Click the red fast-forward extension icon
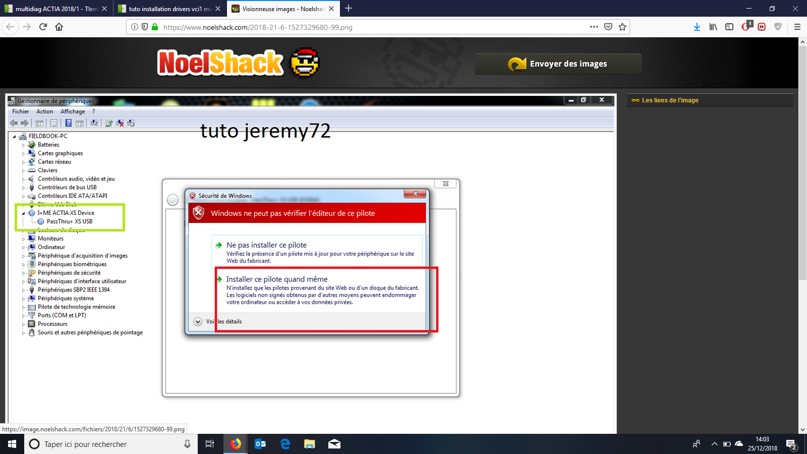807x454 pixels. pos(762,27)
